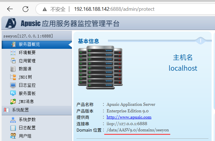Click the Apusic logo icon
Image resolution: width=215 pixels, height=141 pixels.
pyautogui.click(x=11, y=23)
